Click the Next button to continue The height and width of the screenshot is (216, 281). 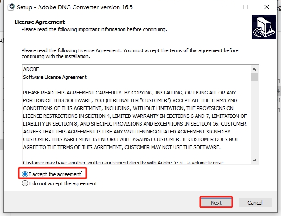[x=216, y=202]
